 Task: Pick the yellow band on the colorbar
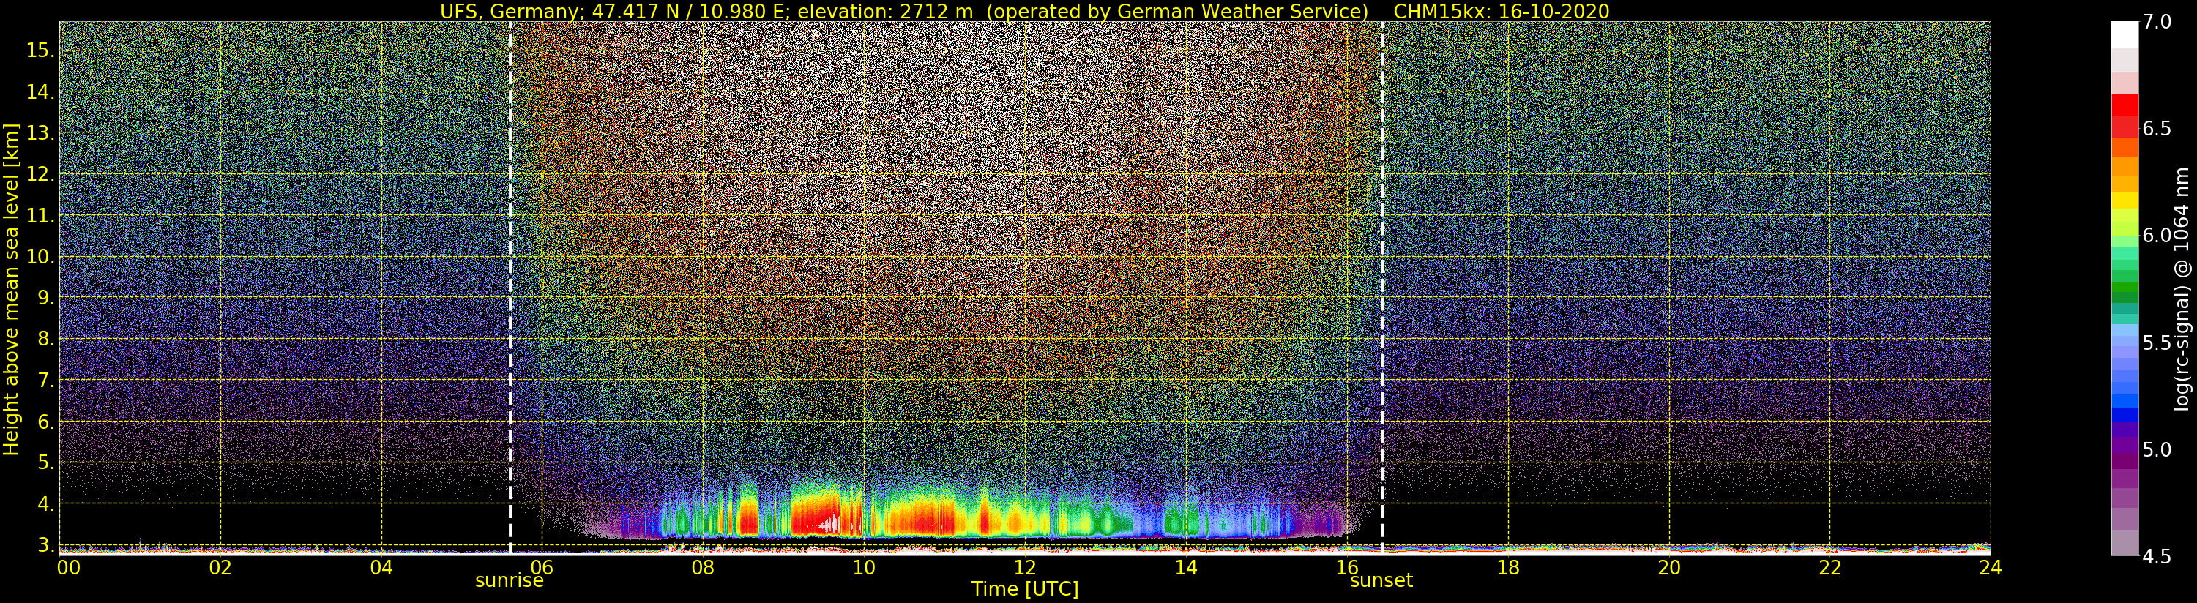click(2125, 201)
